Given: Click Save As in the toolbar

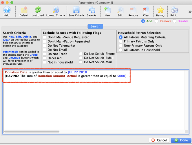Looking at the screenshot, I should [92, 12].
